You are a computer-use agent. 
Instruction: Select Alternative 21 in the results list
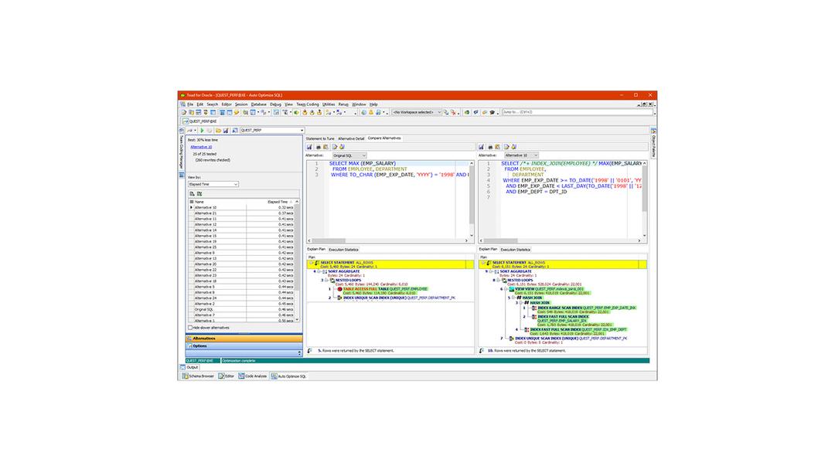(x=206, y=213)
